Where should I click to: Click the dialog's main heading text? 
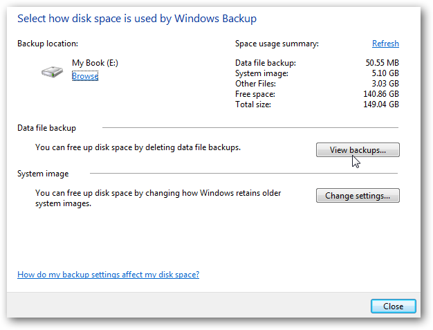click(137, 18)
